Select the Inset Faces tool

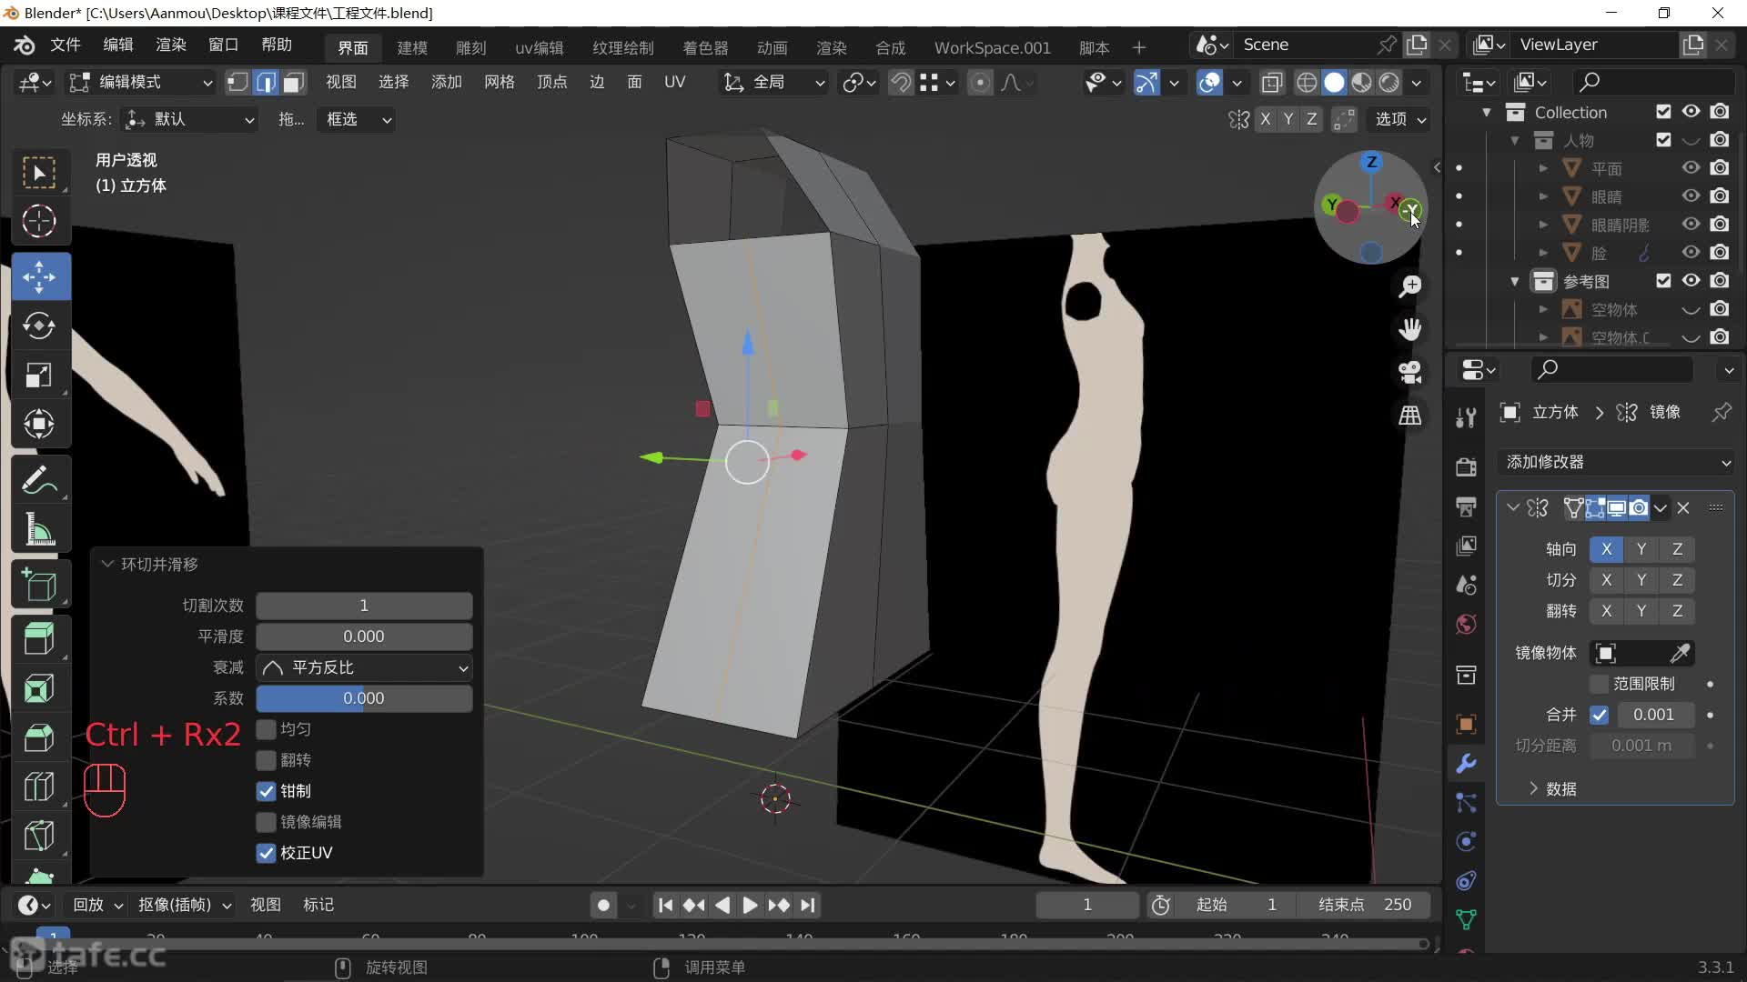(39, 688)
